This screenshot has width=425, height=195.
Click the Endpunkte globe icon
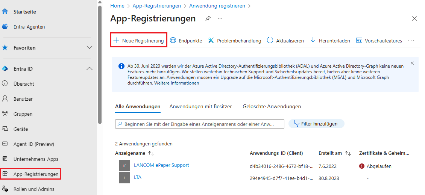pyautogui.click(x=173, y=41)
